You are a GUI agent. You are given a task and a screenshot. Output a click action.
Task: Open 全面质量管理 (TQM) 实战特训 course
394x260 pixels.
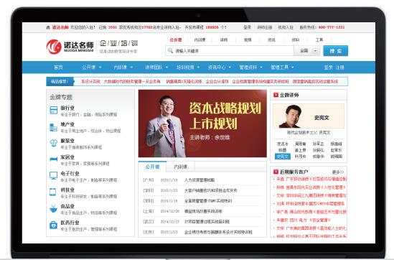click(202, 201)
